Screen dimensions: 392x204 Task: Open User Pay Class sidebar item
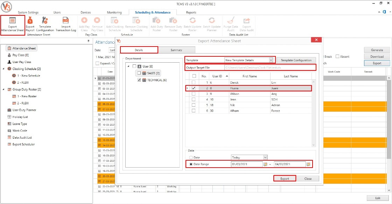click(x=19, y=62)
